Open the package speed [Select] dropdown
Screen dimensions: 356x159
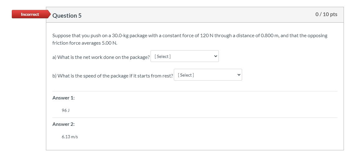coord(208,75)
